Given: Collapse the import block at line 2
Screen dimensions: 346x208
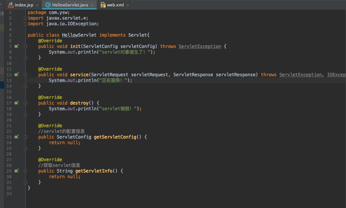Looking at the screenshot, I should click(x=25, y=18).
